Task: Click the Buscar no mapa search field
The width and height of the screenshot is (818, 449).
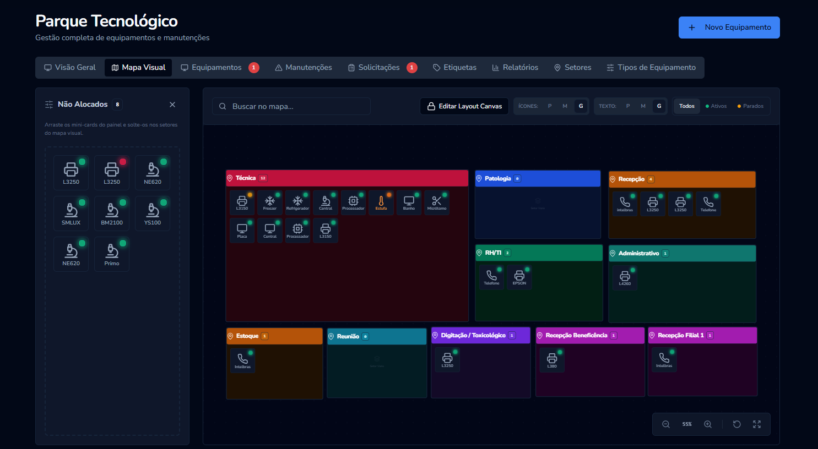Action: click(x=291, y=106)
